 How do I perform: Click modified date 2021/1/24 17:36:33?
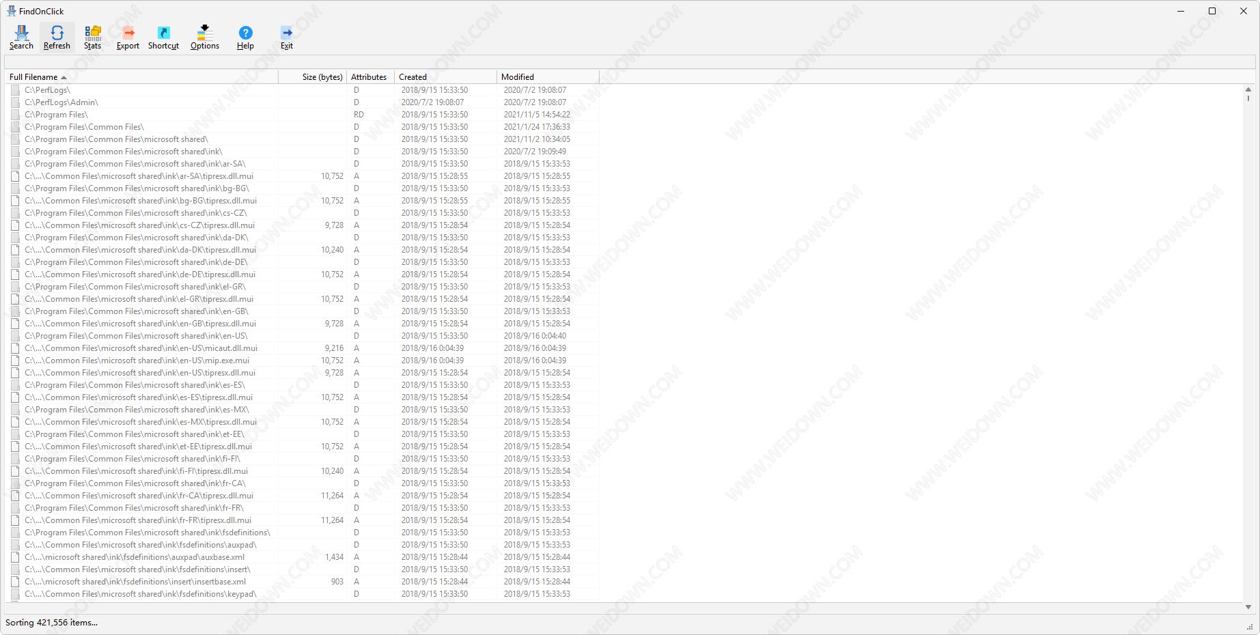[x=537, y=127]
